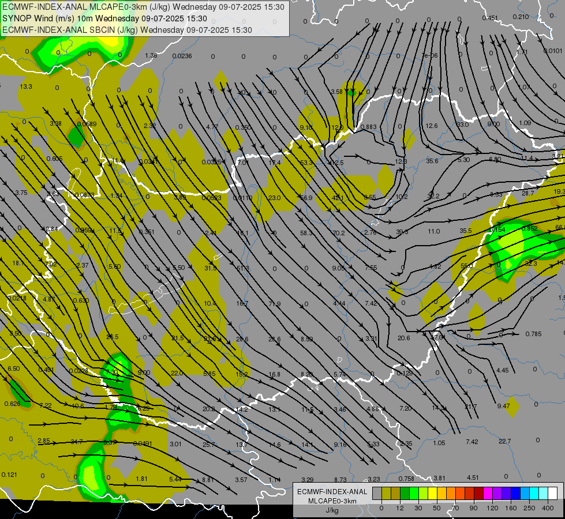Click the map value 20.6
The image size is (565, 519).
pyautogui.click(x=404, y=338)
